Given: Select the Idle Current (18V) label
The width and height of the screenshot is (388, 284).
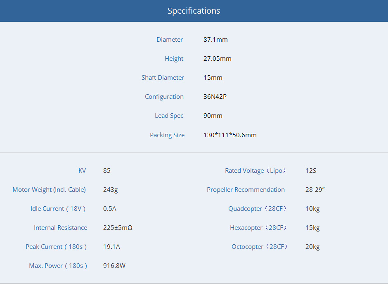Looking at the screenshot, I should click(x=58, y=209).
